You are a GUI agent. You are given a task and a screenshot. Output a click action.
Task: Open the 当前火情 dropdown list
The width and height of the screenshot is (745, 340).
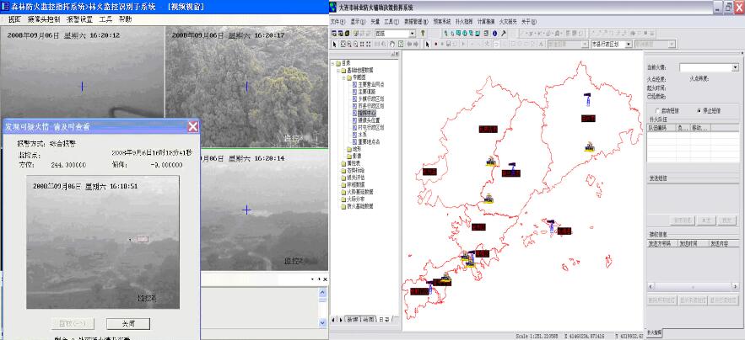click(x=735, y=67)
